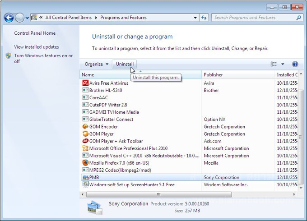Click the search magnifier icon
307x221 pixels.
pos(298,18)
